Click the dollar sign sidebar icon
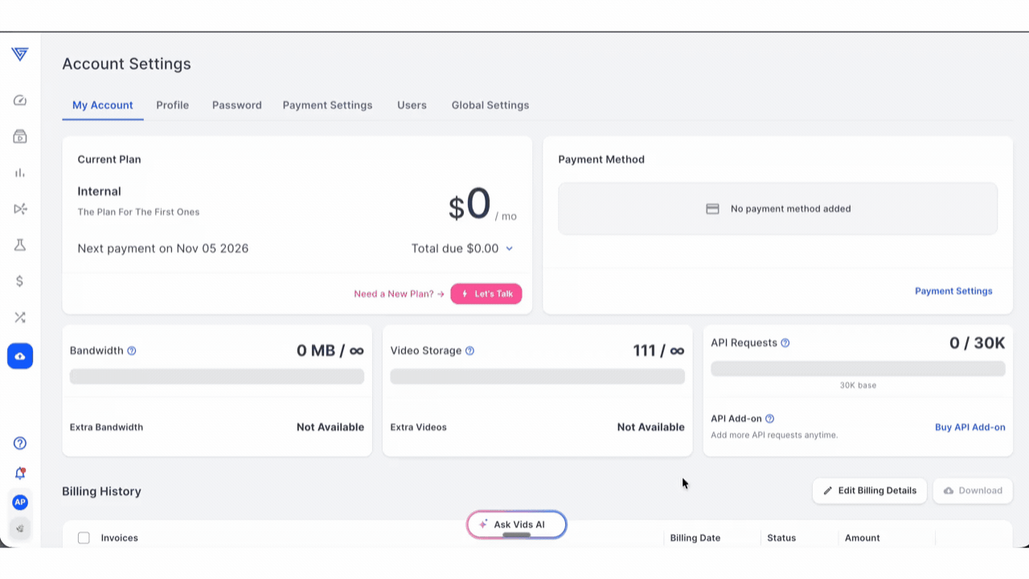This screenshot has width=1029, height=579. 20,281
